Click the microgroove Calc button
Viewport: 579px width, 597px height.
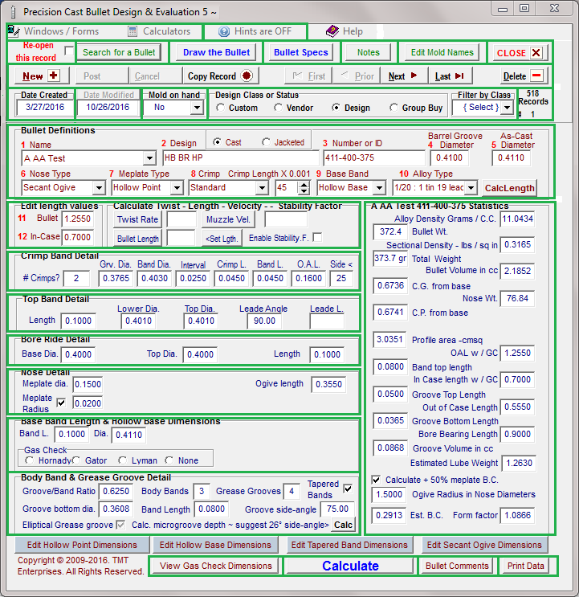click(x=343, y=525)
